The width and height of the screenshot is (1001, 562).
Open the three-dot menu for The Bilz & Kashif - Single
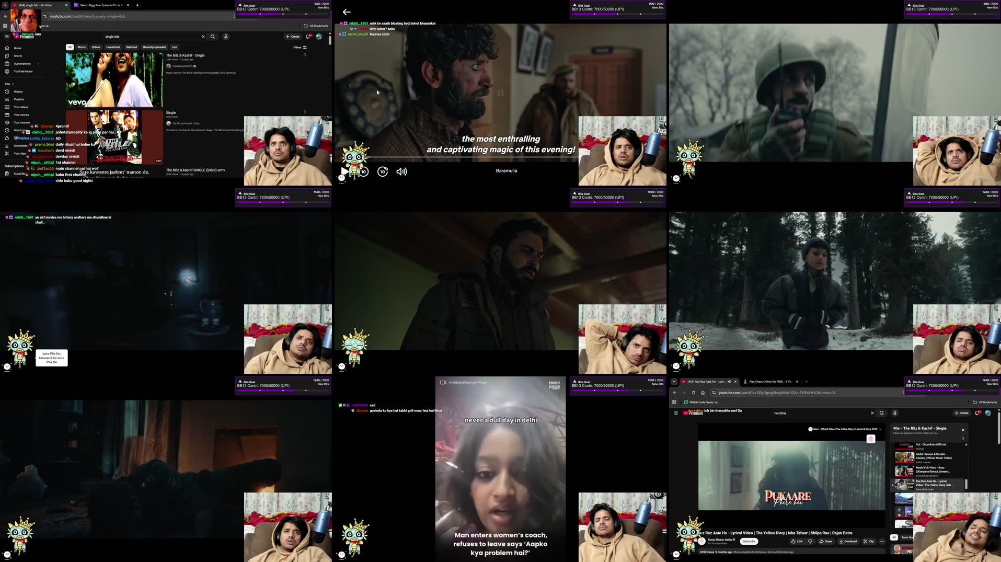[x=305, y=55]
